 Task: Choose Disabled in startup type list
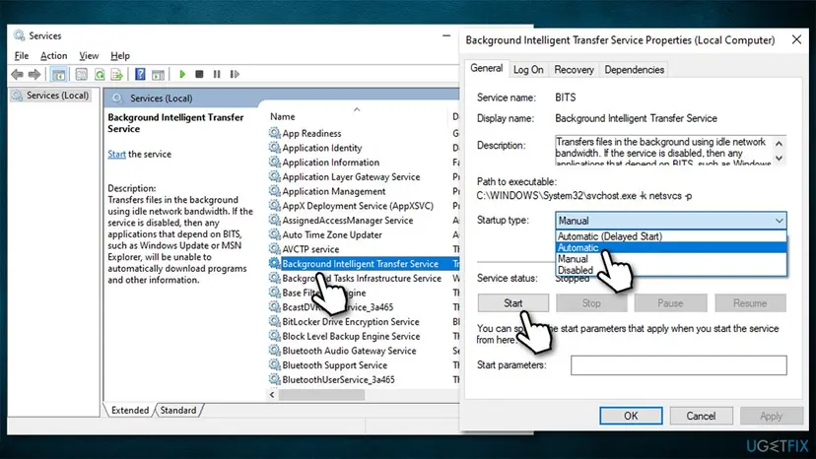tap(671, 270)
